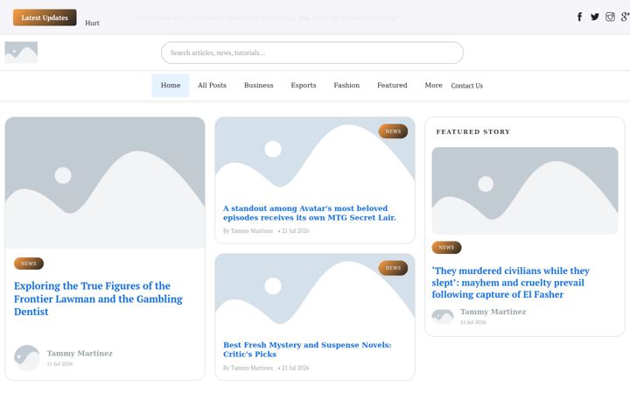Click the FEATURED STORY heading
Screen dimensions: 630x394
pyautogui.click(x=472, y=131)
